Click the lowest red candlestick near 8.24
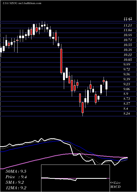Viewport: 137px width, 192px height. 83,108
